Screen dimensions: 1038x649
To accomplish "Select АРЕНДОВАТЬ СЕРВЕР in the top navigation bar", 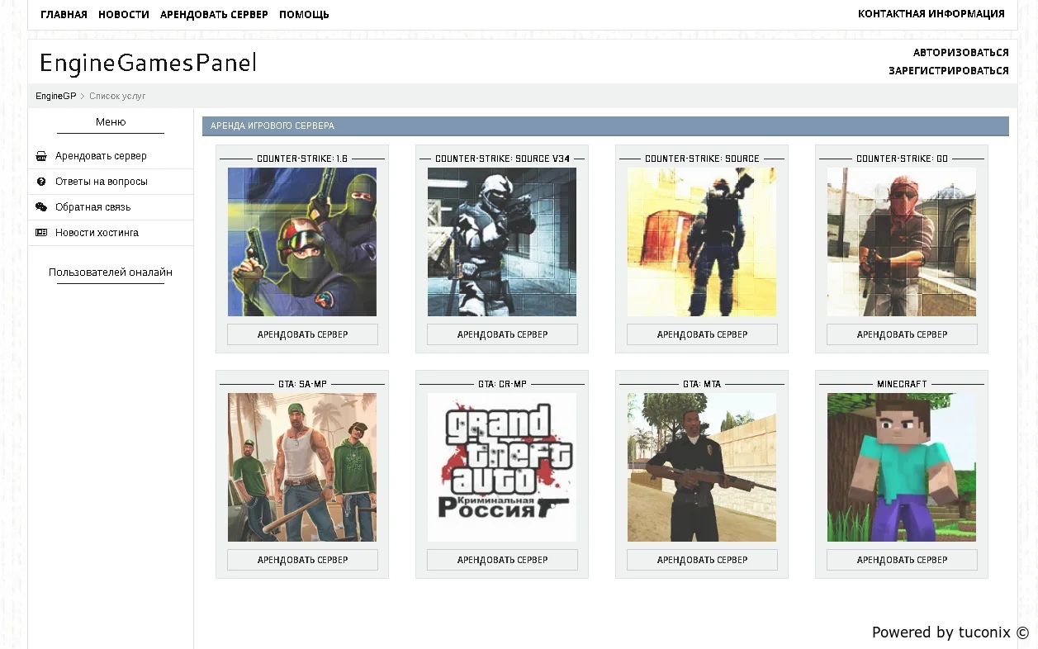I will [214, 14].
